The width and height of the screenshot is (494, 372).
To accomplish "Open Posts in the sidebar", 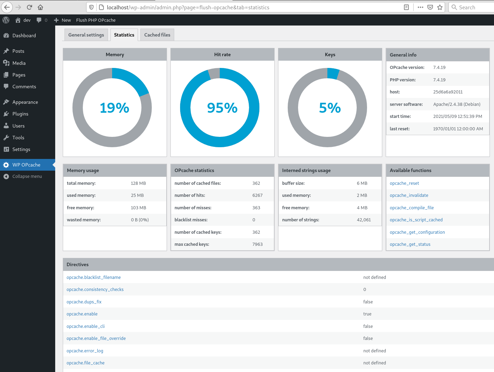I will pos(28,51).
